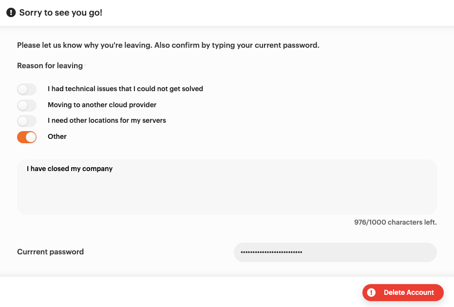Click the warning icon inside Delete Account button

(x=371, y=292)
